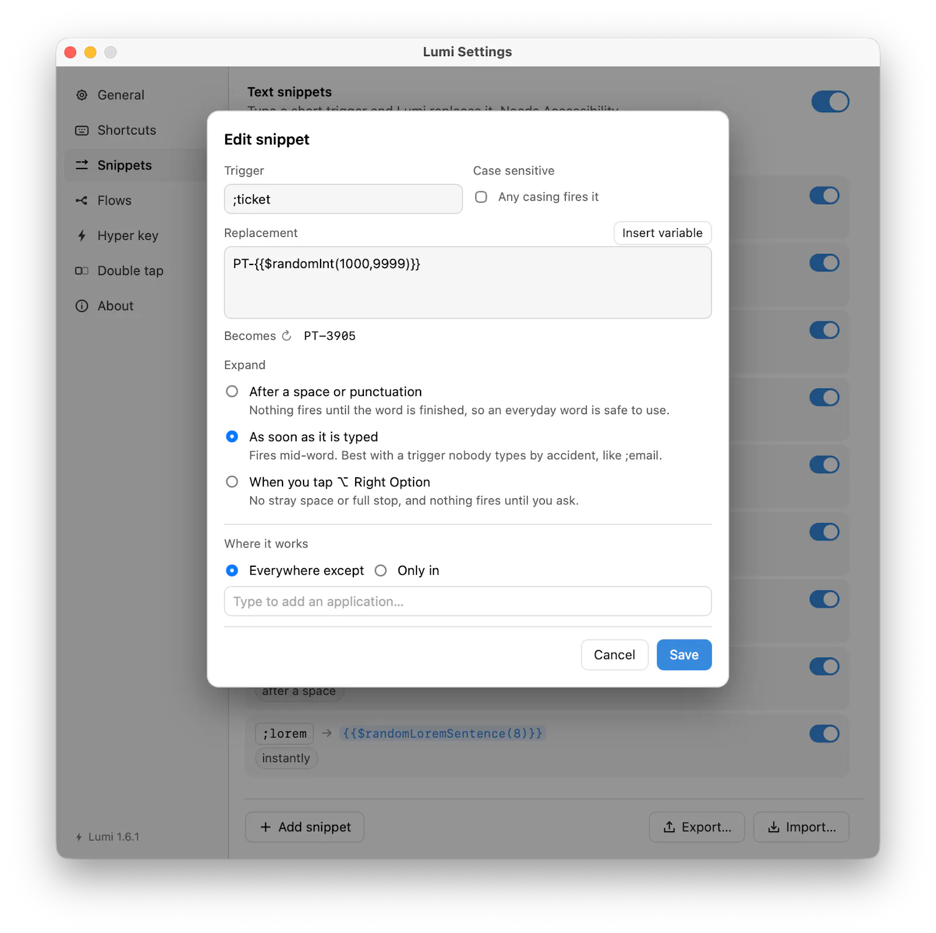Click the General gear icon in sidebar
Viewport: 936px width, 933px height.
tap(82, 95)
